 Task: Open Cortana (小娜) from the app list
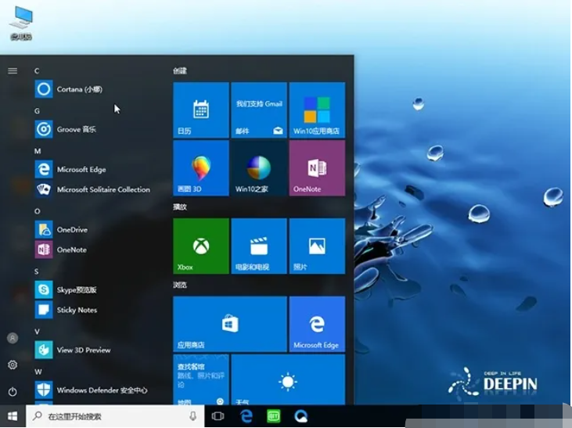pyautogui.click(x=78, y=89)
